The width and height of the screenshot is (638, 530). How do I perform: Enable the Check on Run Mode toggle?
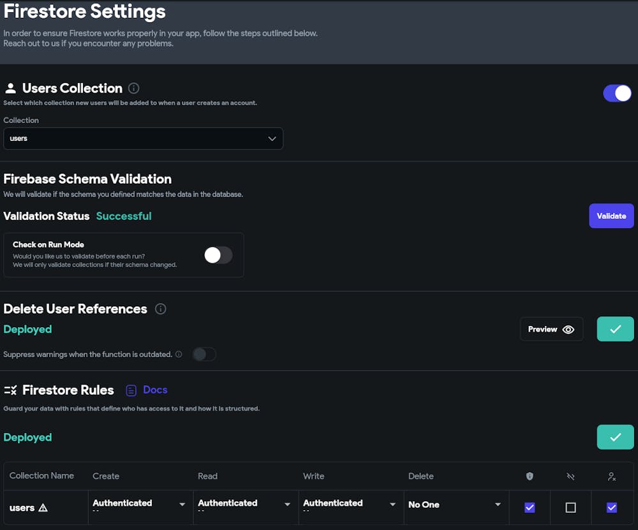tap(218, 256)
